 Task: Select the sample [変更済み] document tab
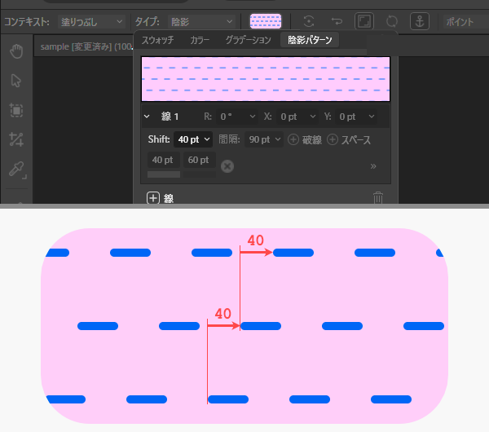[x=84, y=46]
